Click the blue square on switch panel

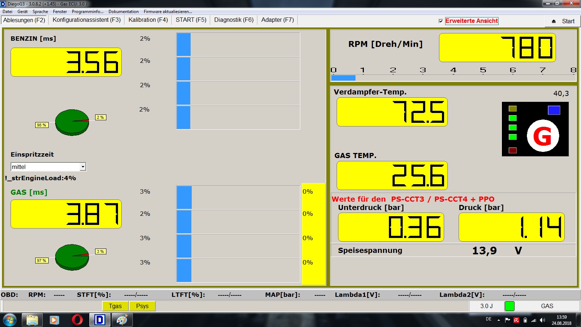tap(554, 110)
